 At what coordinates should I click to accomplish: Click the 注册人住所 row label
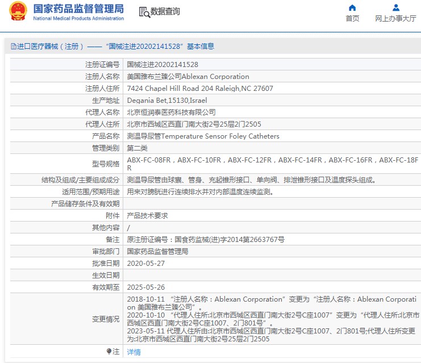click(102, 88)
